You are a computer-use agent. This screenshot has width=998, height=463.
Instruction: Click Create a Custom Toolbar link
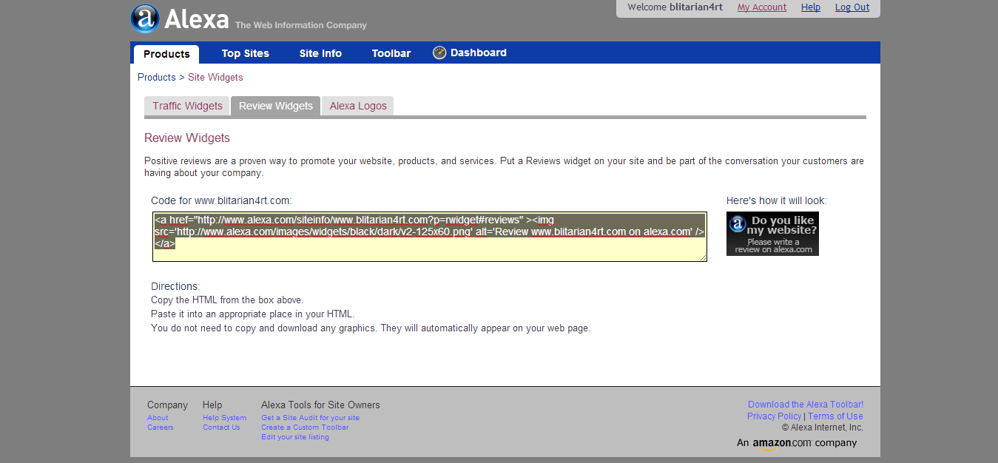pyautogui.click(x=305, y=427)
